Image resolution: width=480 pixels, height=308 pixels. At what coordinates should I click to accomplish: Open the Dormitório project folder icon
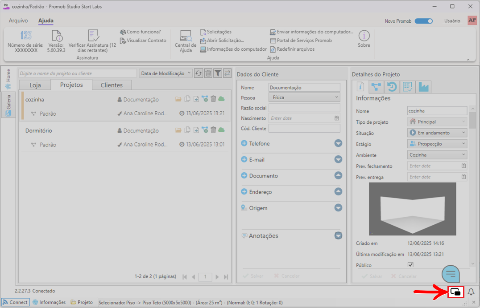pos(178,130)
